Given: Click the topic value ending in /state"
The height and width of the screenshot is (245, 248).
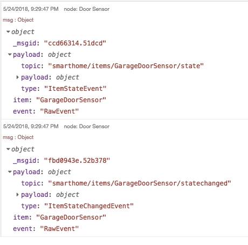Looking at the screenshot, I should [126, 66].
